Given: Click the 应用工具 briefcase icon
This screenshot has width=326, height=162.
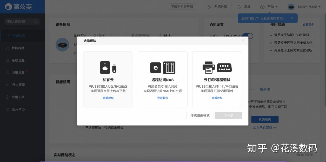Looking at the screenshot, I should pos(8,97).
